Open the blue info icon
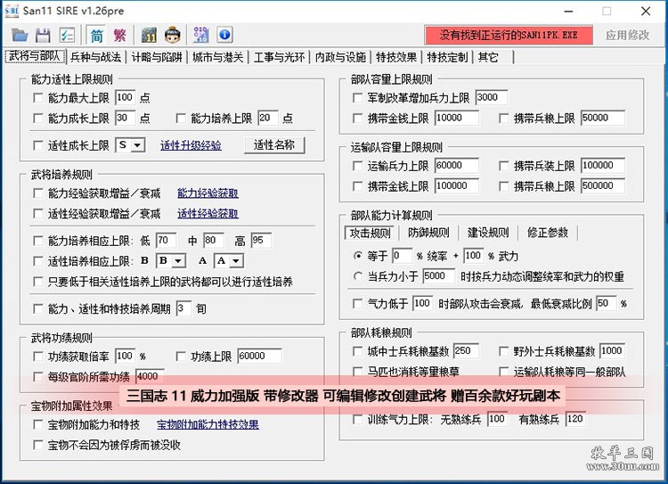This screenshot has height=484, width=668. [x=225, y=35]
